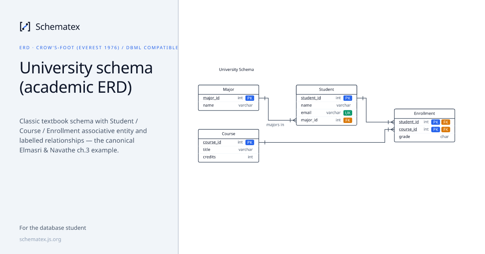Click the 'University Schema' diagram title
Screen dimensions: 485x254
click(x=236, y=70)
